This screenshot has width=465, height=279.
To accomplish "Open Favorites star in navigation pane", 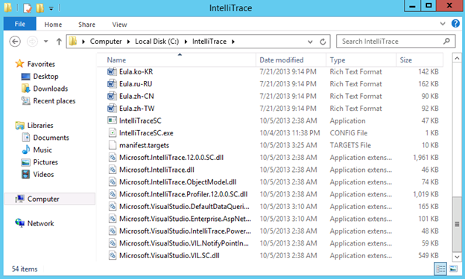I will (x=19, y=64).
